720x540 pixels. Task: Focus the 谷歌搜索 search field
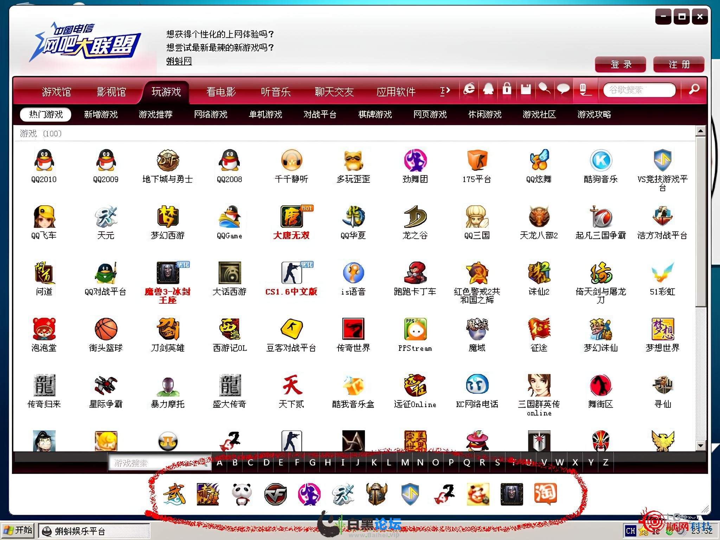(x=639, y=90)
